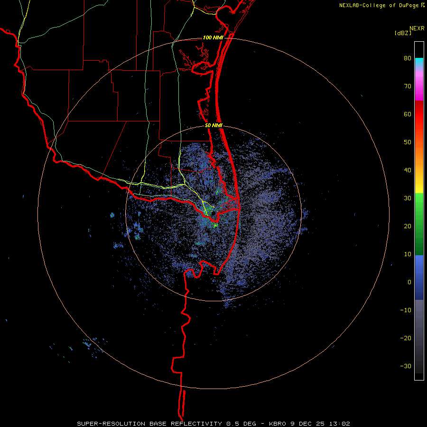This screenshot has width=427, height=427.
Task: Click the 50 NMI range ring label
Action: [x=214, y=126]
